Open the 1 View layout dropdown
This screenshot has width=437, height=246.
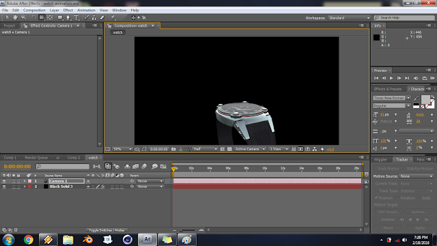[279, 149]
